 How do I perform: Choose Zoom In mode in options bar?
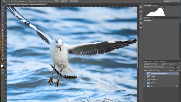click(x=9, y=1)
